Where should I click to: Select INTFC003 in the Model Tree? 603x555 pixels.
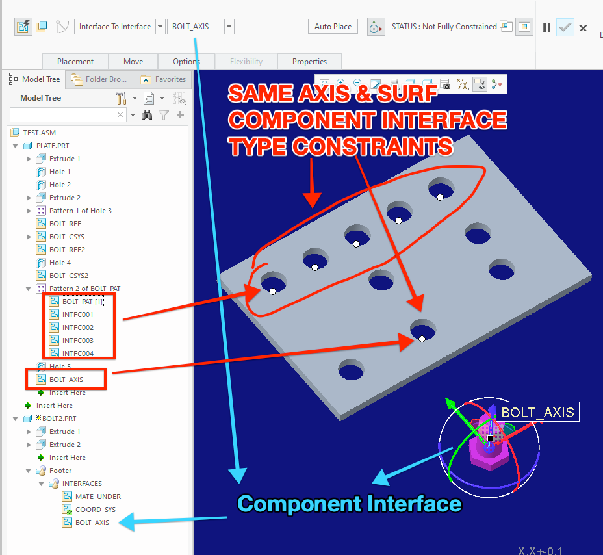[x=78, y=340]
